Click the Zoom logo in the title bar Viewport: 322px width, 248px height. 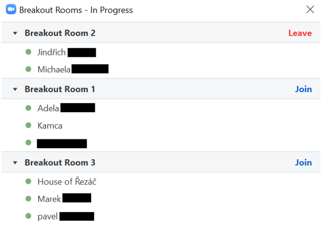[x=11, y=10]
